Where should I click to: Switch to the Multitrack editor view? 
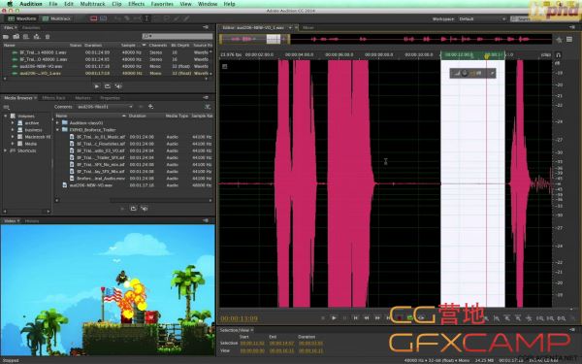(56, 18)
